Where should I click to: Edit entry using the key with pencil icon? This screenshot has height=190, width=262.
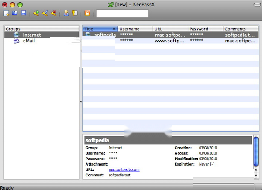point(45,13)
